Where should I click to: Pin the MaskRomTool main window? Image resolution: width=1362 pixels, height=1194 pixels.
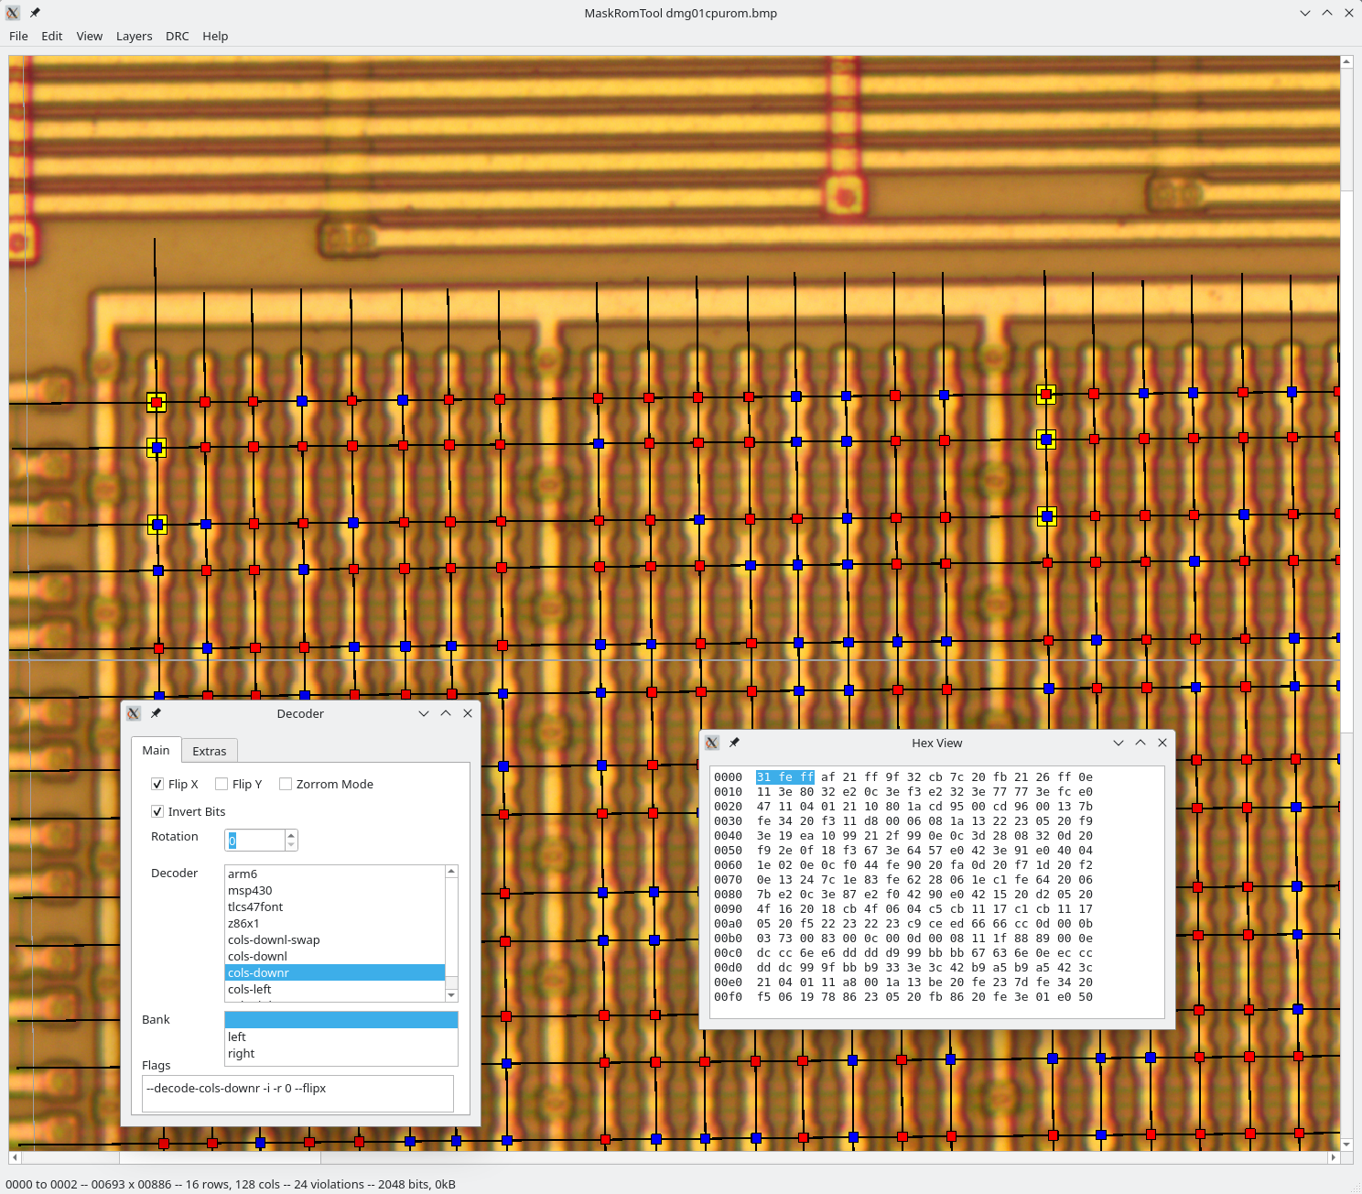click(35, 13)
